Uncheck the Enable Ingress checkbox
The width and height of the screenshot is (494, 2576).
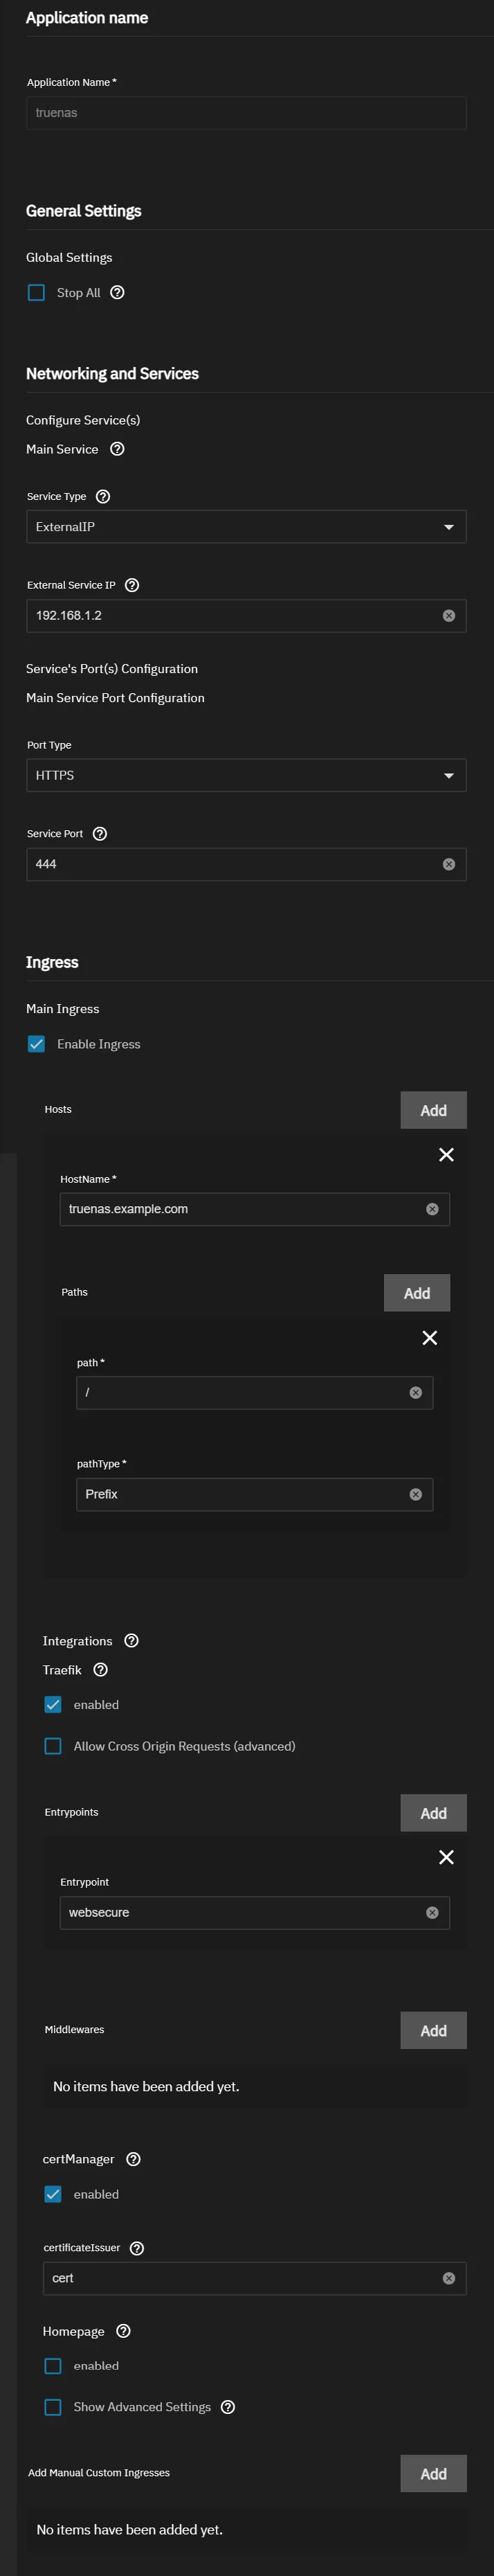click(x=36, y=1043)
